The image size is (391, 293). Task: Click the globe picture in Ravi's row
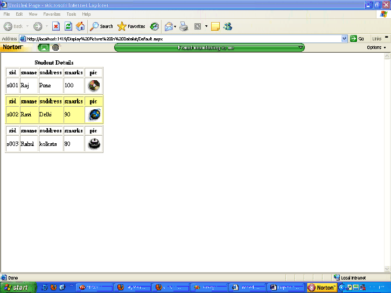pyautogui.click(x=94, y=115)
